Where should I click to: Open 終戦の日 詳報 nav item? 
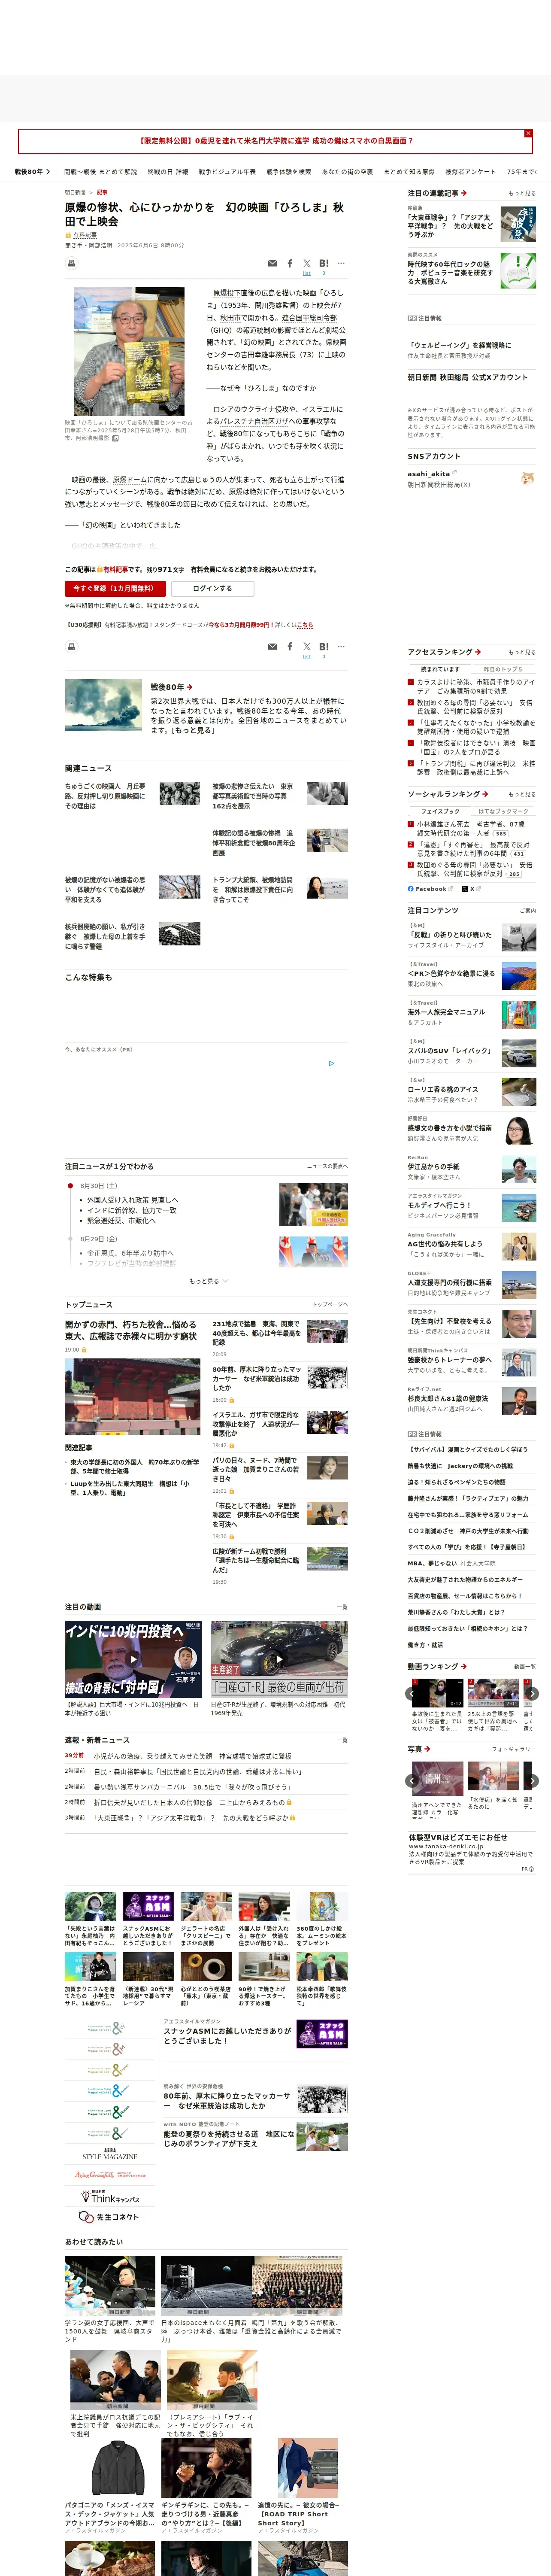[168, 172]
